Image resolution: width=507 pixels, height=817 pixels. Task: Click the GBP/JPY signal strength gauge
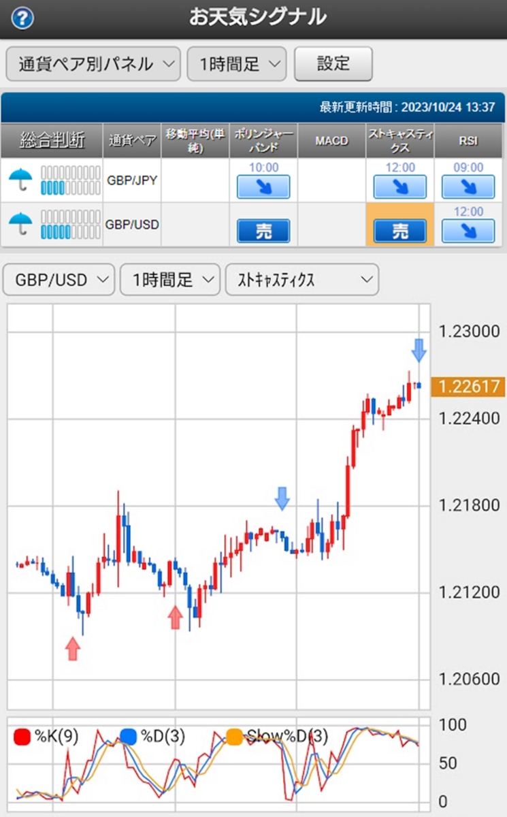pyautogui.click(x=71, y=180)
